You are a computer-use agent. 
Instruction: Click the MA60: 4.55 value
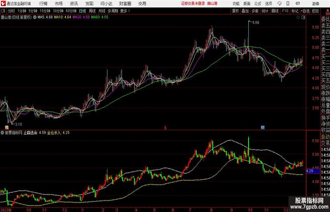[x=100, y=17]
